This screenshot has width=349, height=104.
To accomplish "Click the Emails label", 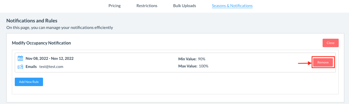I will 31,67.
